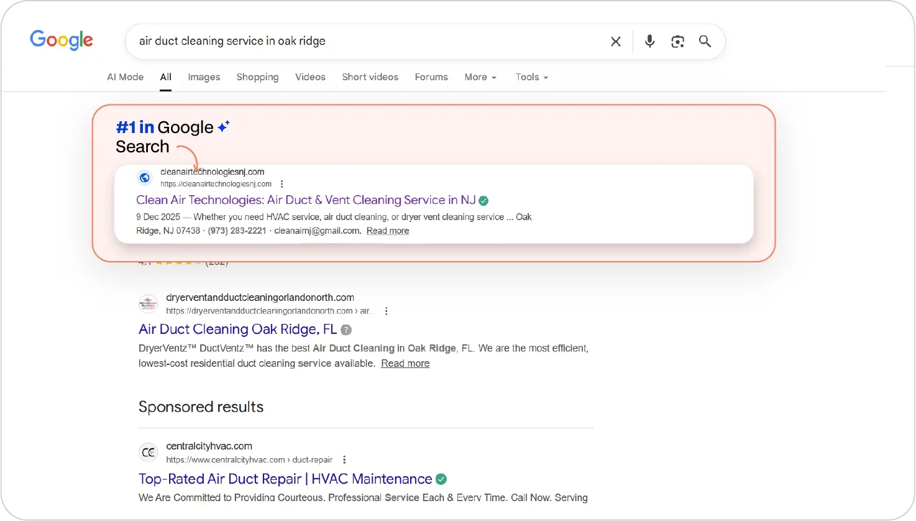Open the Tools dropdown

531,77
